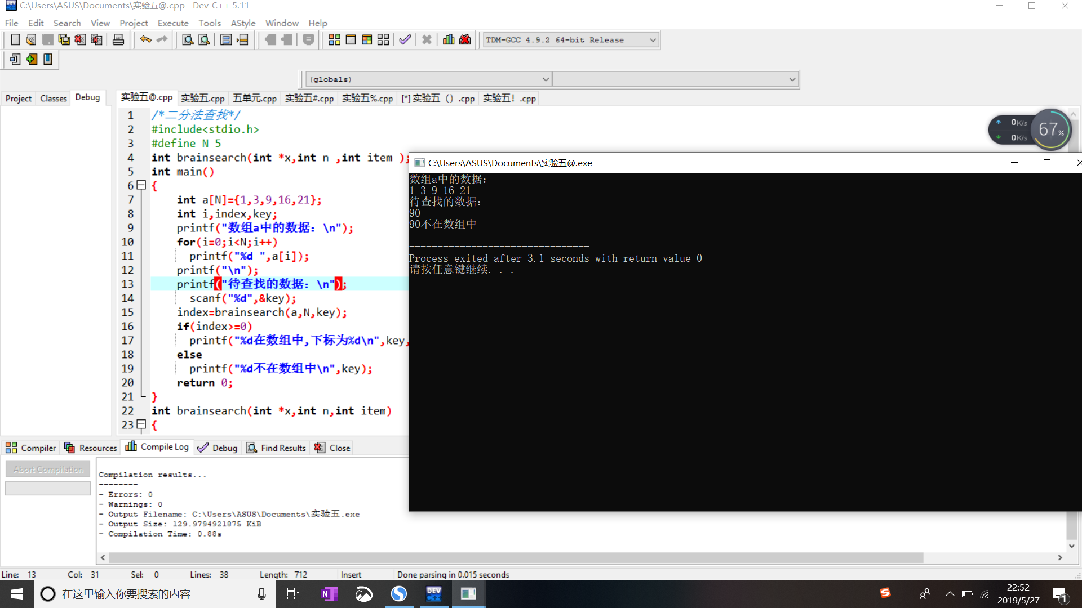Collapse the main function fold at line 6
Viewport: 1082px width, 608px height.
click(141, 185)
